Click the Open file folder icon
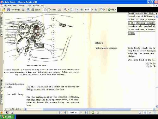Image resolution: width=158 pixels, height=119 pixels. tap(4, 10)
